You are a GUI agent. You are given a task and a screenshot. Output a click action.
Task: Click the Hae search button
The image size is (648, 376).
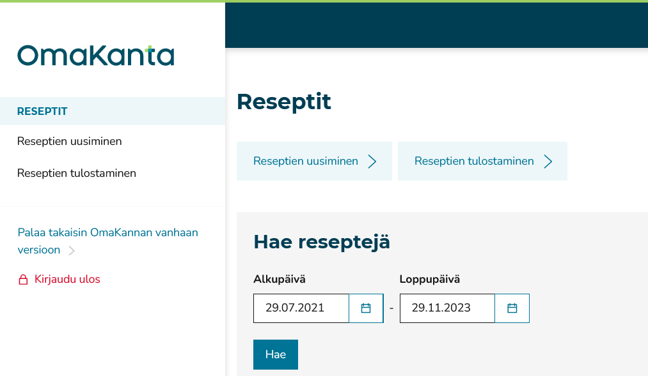[275, 354]
